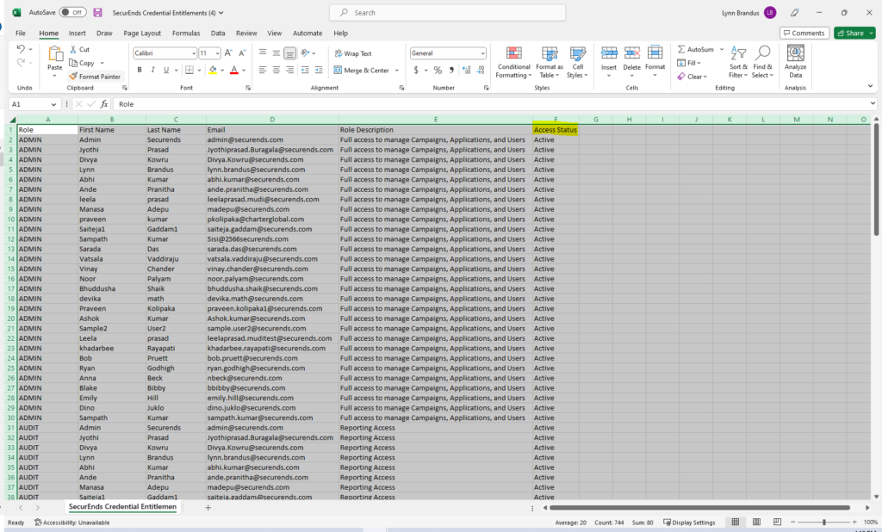This screenshot has height=532, width=882.
Task: Open Sort & Filter options
Action: click(738, 63)
